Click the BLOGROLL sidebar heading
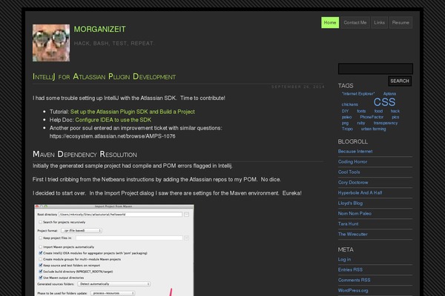 tap(352, 141)
